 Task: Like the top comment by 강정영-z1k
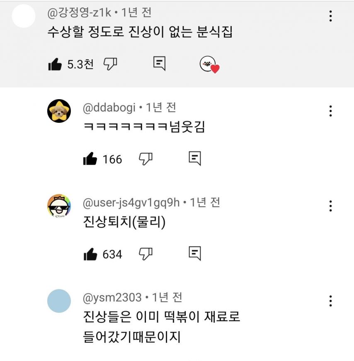(55, 64)
